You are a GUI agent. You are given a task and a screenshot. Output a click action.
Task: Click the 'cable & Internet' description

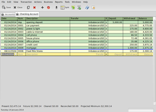(x=34, y=32)
